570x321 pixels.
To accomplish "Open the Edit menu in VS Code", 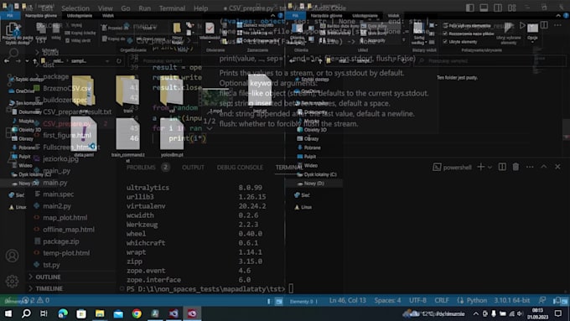I will (47, 8).
